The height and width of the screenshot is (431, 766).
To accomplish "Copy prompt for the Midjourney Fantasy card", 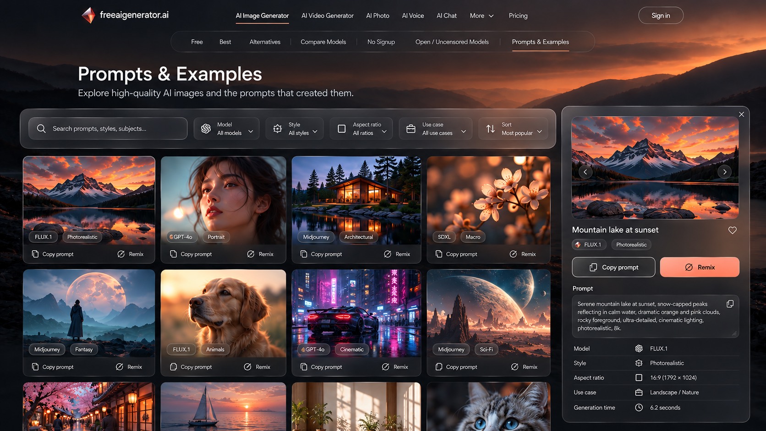I will 53,367.
